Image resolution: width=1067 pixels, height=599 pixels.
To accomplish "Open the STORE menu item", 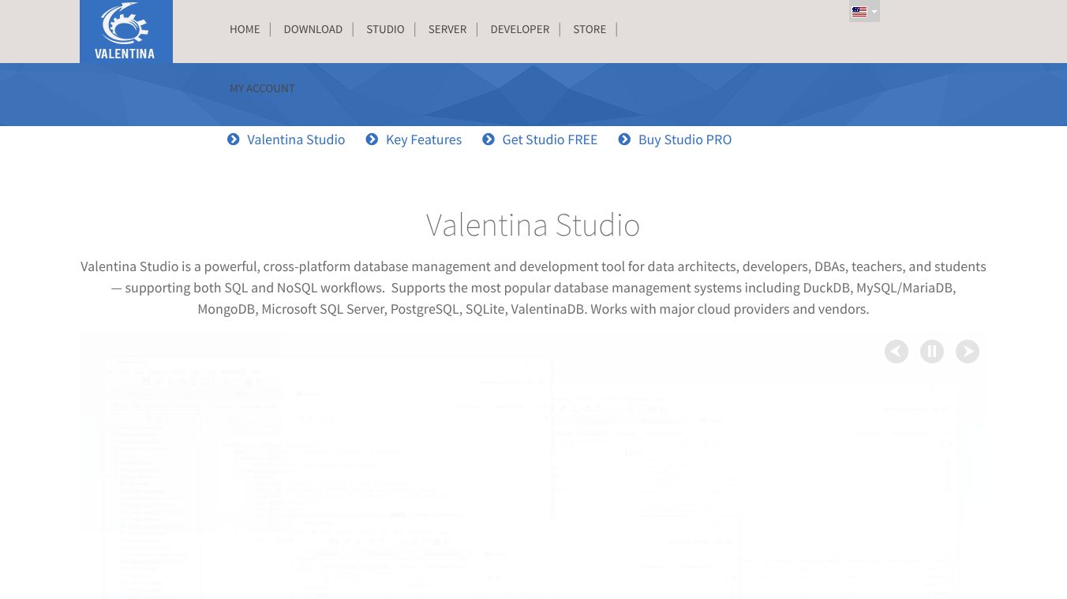I will [x=590, y=29].
